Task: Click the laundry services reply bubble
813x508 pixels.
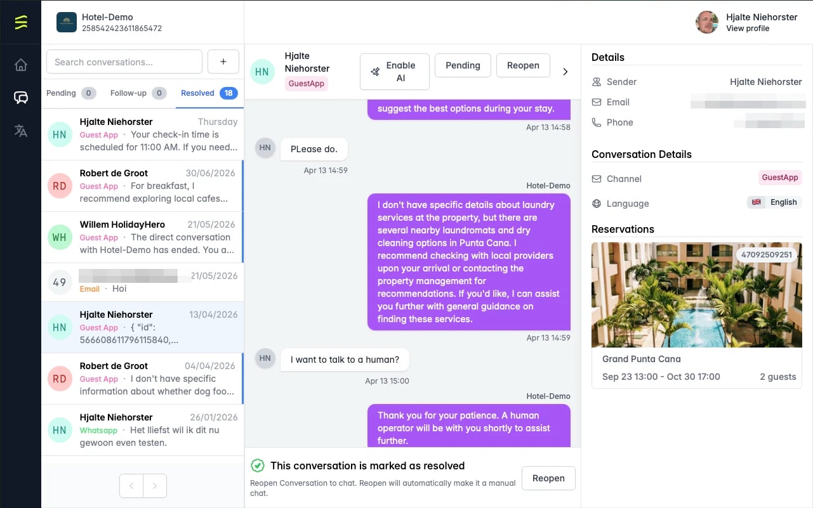Action: pos(469,262)
